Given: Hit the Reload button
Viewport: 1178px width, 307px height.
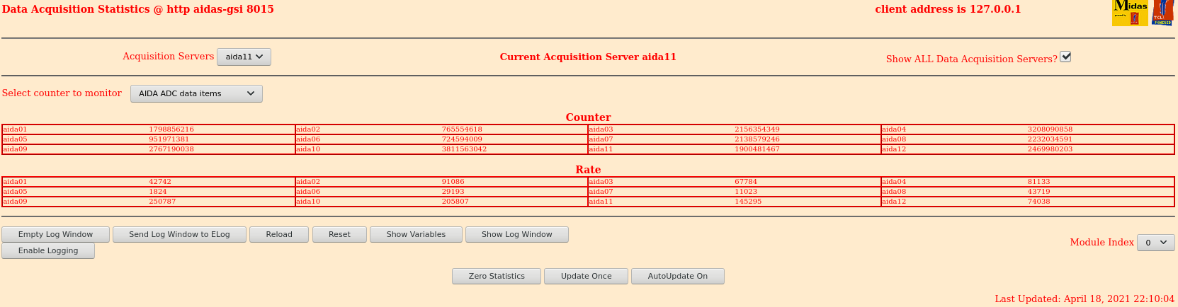Looking at the screenshot, I should click(x=279, y=235).
